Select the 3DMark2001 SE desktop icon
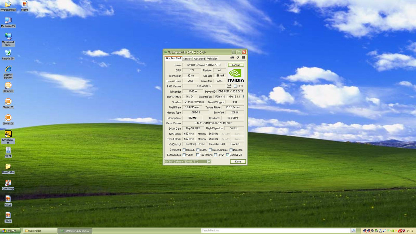The width and height of the screenshot is (416, 234). 8,137
